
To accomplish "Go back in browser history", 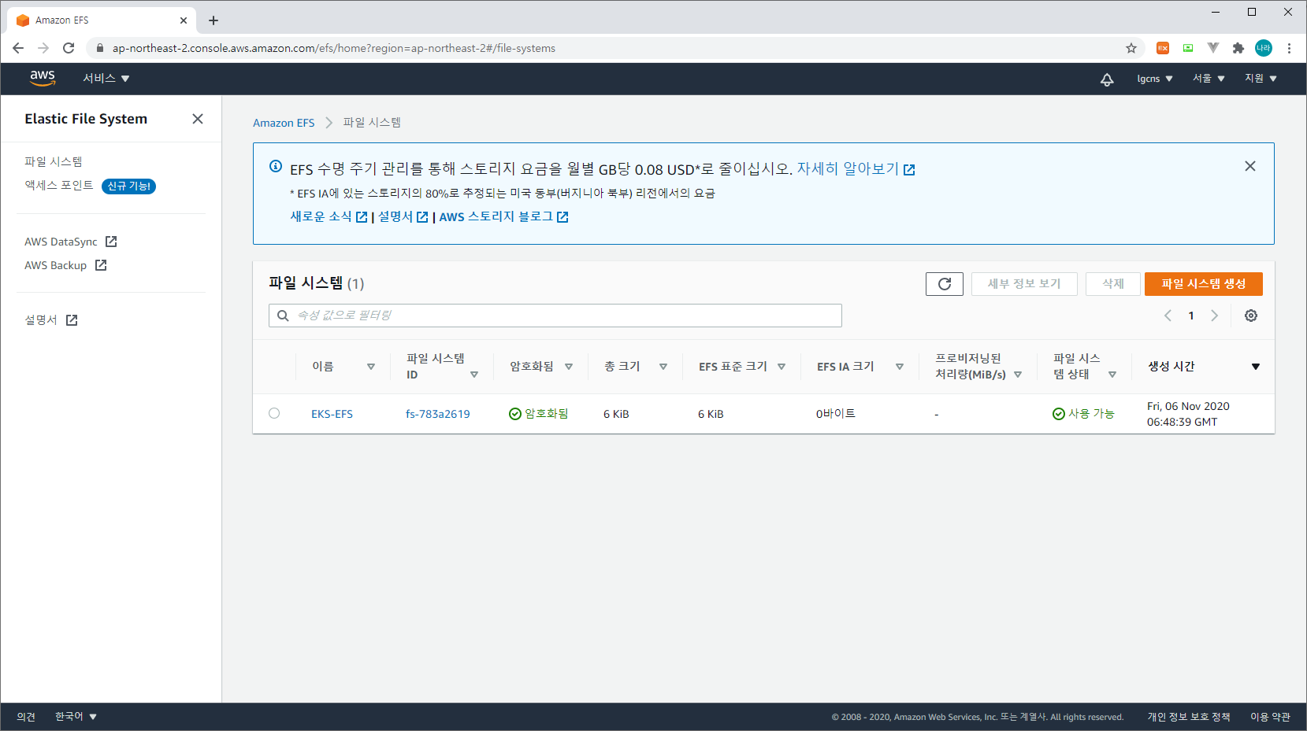I will tap(18, 48).
